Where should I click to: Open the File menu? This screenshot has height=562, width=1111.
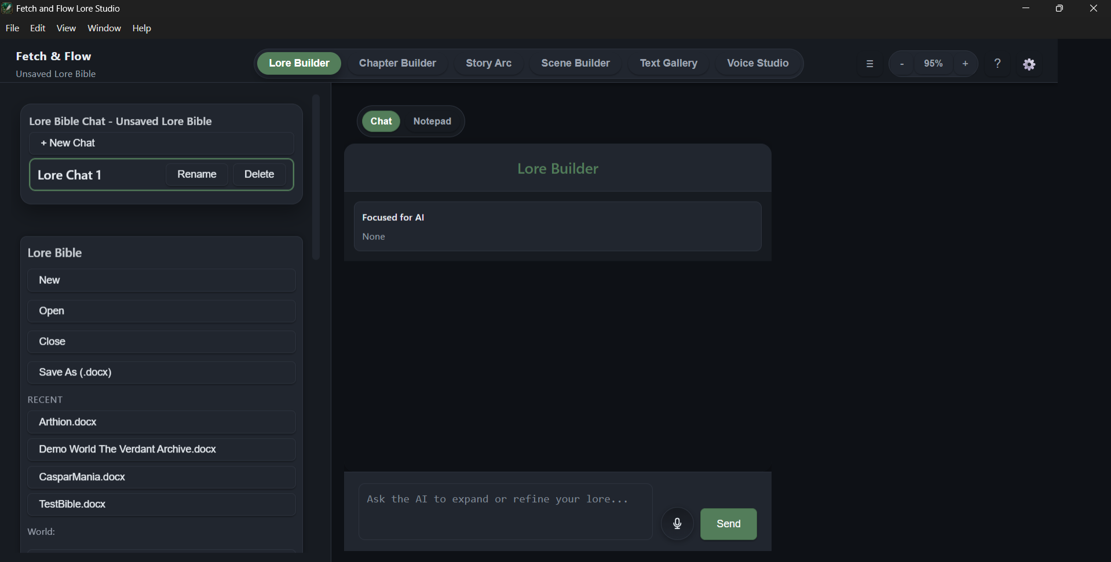coord(12,28)
